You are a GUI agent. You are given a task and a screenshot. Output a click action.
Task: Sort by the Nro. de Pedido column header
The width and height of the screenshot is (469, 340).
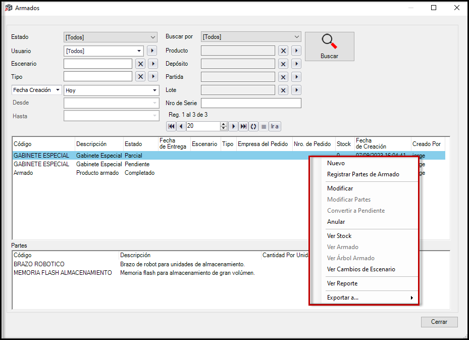(314, 144)
